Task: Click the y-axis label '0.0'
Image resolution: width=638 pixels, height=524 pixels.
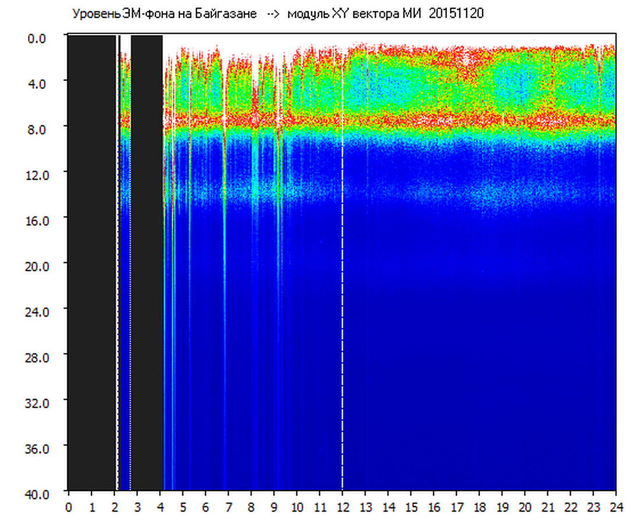Action: (37, 38)
